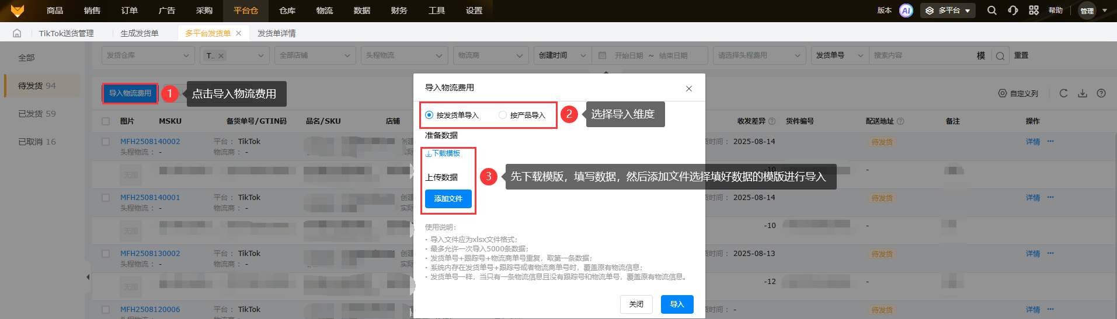Click the 重置 reset button
Screen dimensions: 1117x319
tap(1021, 55)
